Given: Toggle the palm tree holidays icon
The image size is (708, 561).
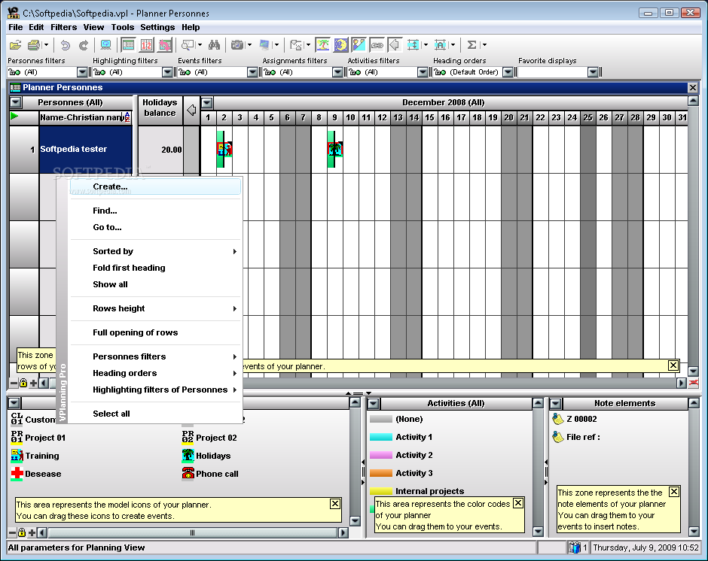Looking at the screenshot, I should tap(323, 45).
